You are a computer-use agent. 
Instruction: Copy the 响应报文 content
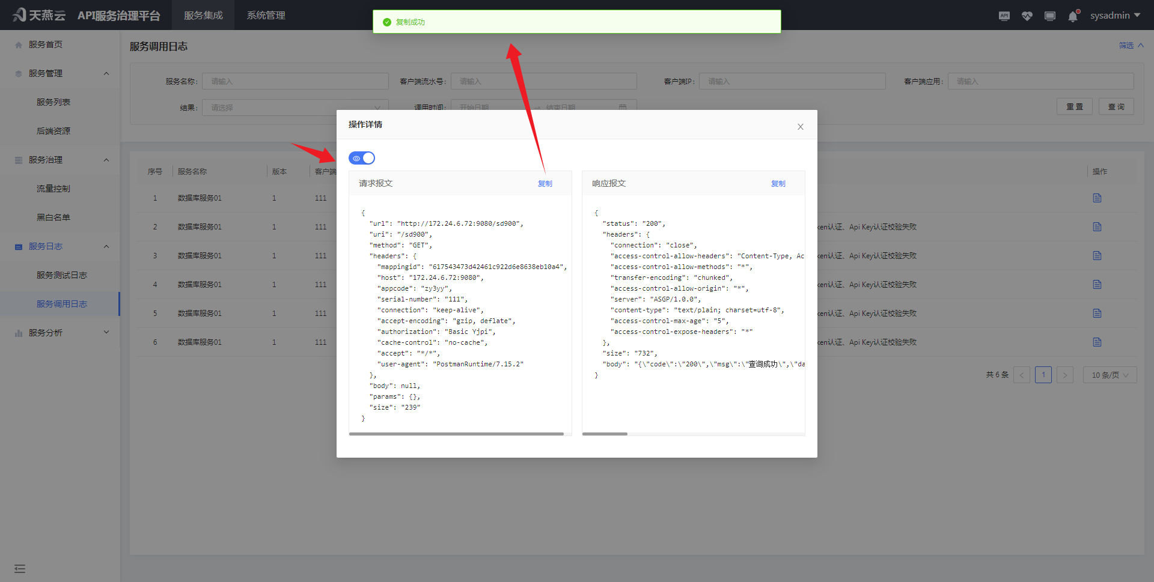778,184
